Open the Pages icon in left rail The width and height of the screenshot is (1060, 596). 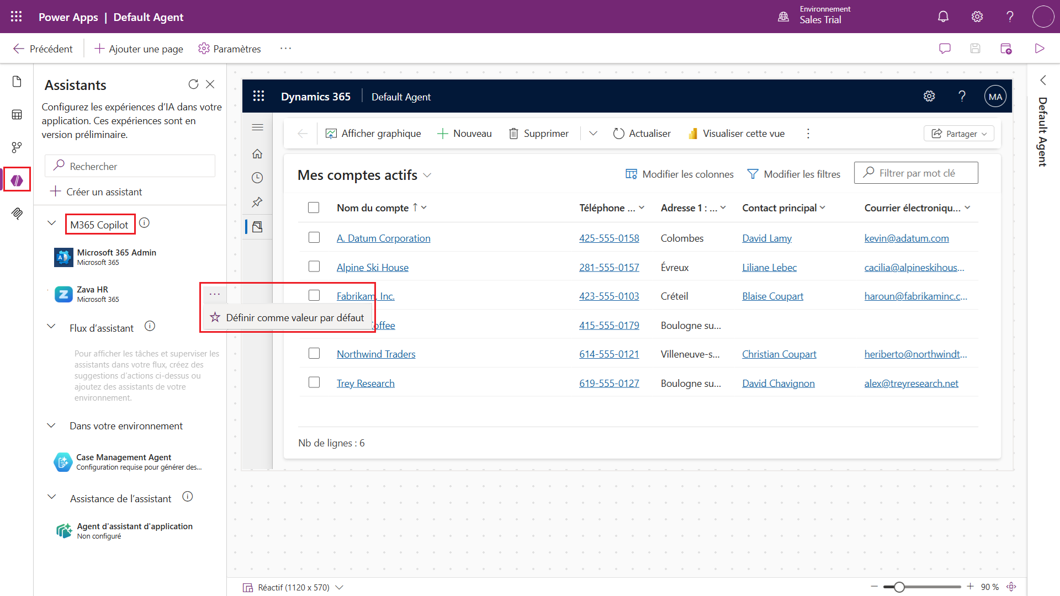(x=17, y=82)
